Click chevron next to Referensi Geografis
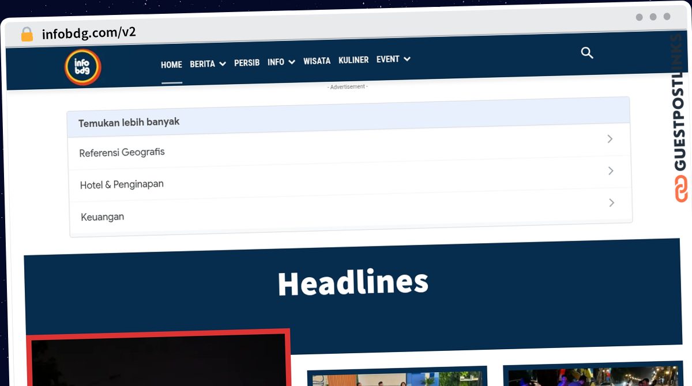Screen dimensions: 692x386 (610, 139)
